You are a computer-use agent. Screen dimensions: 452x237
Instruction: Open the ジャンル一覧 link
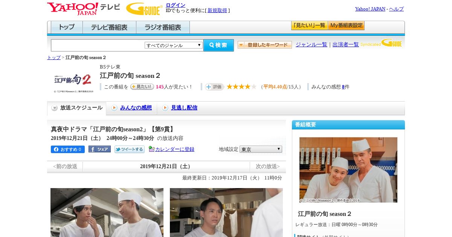pyautogui.click(x=311, y=44)
